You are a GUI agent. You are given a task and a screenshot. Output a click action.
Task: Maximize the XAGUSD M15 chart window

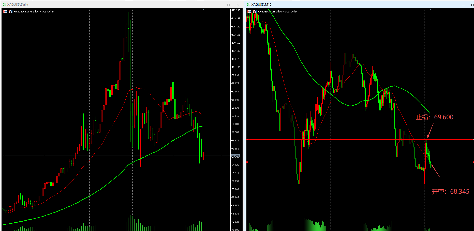pos(472,5)
